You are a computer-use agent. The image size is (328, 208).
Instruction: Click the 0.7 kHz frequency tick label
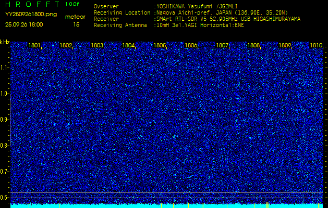click(x=5, y=171)
